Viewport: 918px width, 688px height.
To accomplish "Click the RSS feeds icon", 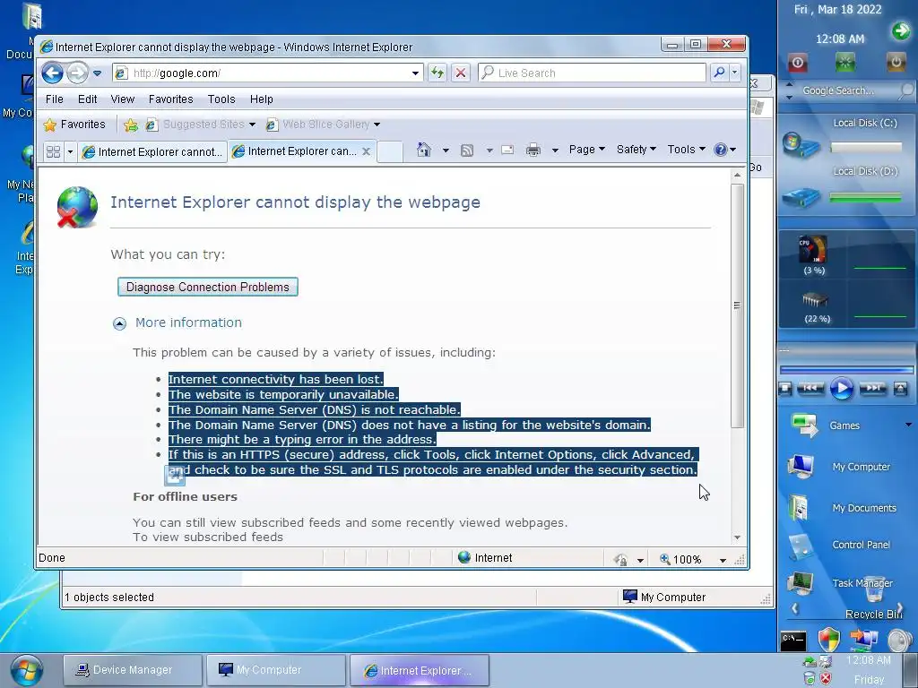I will pos(466,150).
